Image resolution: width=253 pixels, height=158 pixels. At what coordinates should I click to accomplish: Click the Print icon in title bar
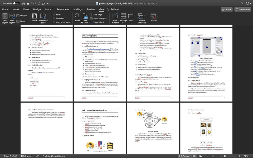(x=44, y=3)
